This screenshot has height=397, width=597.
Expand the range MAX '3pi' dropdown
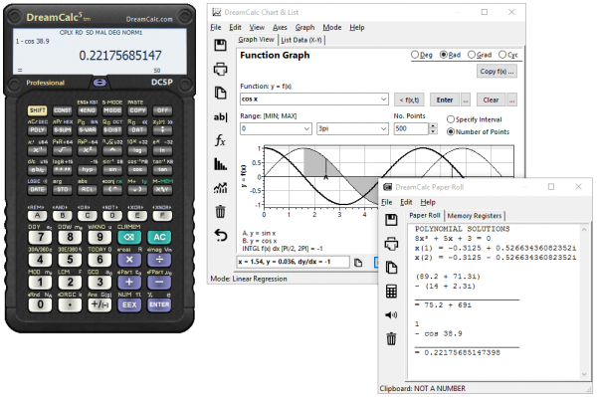point(383,128)
